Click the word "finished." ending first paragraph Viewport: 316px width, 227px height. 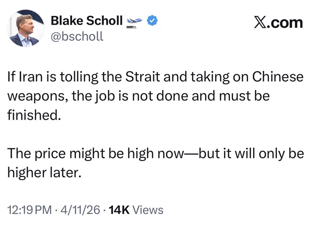[34, 115]
